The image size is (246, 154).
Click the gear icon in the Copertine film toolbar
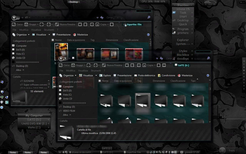pos(42,24)
